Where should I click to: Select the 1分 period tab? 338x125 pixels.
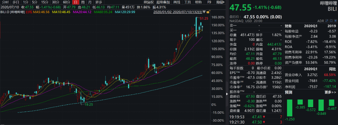(x=25, y=2)
